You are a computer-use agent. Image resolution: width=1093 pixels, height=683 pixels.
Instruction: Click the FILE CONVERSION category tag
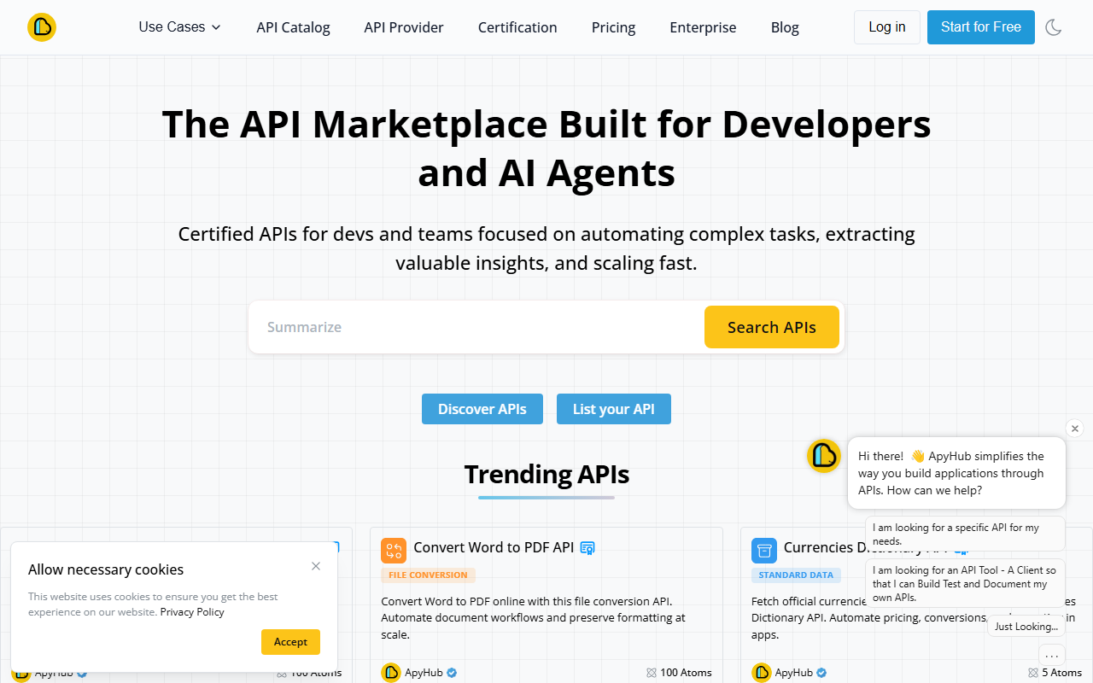coord(428,575)
